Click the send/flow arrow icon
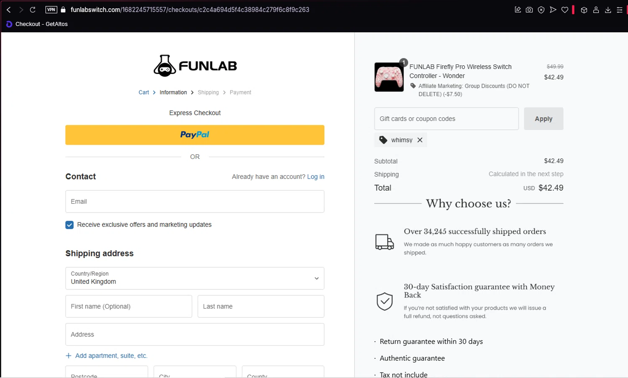This screenshot has width=628, height=378. 553,10
